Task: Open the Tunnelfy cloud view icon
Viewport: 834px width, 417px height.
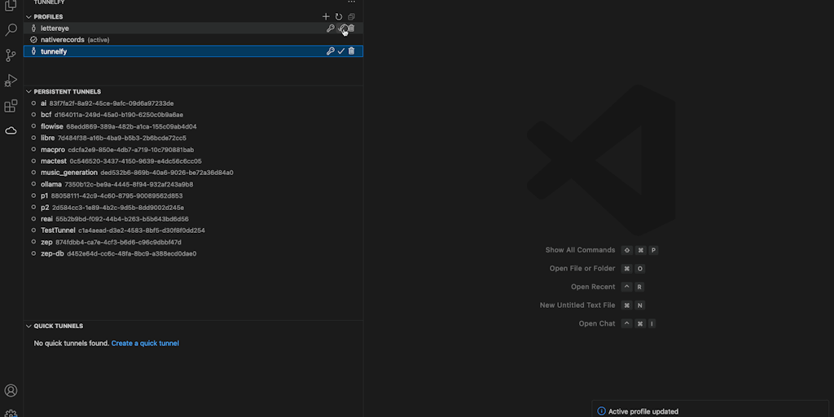Action: pos(11,131)
